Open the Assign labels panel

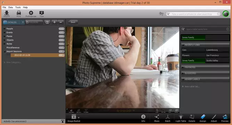click(203, 118)
